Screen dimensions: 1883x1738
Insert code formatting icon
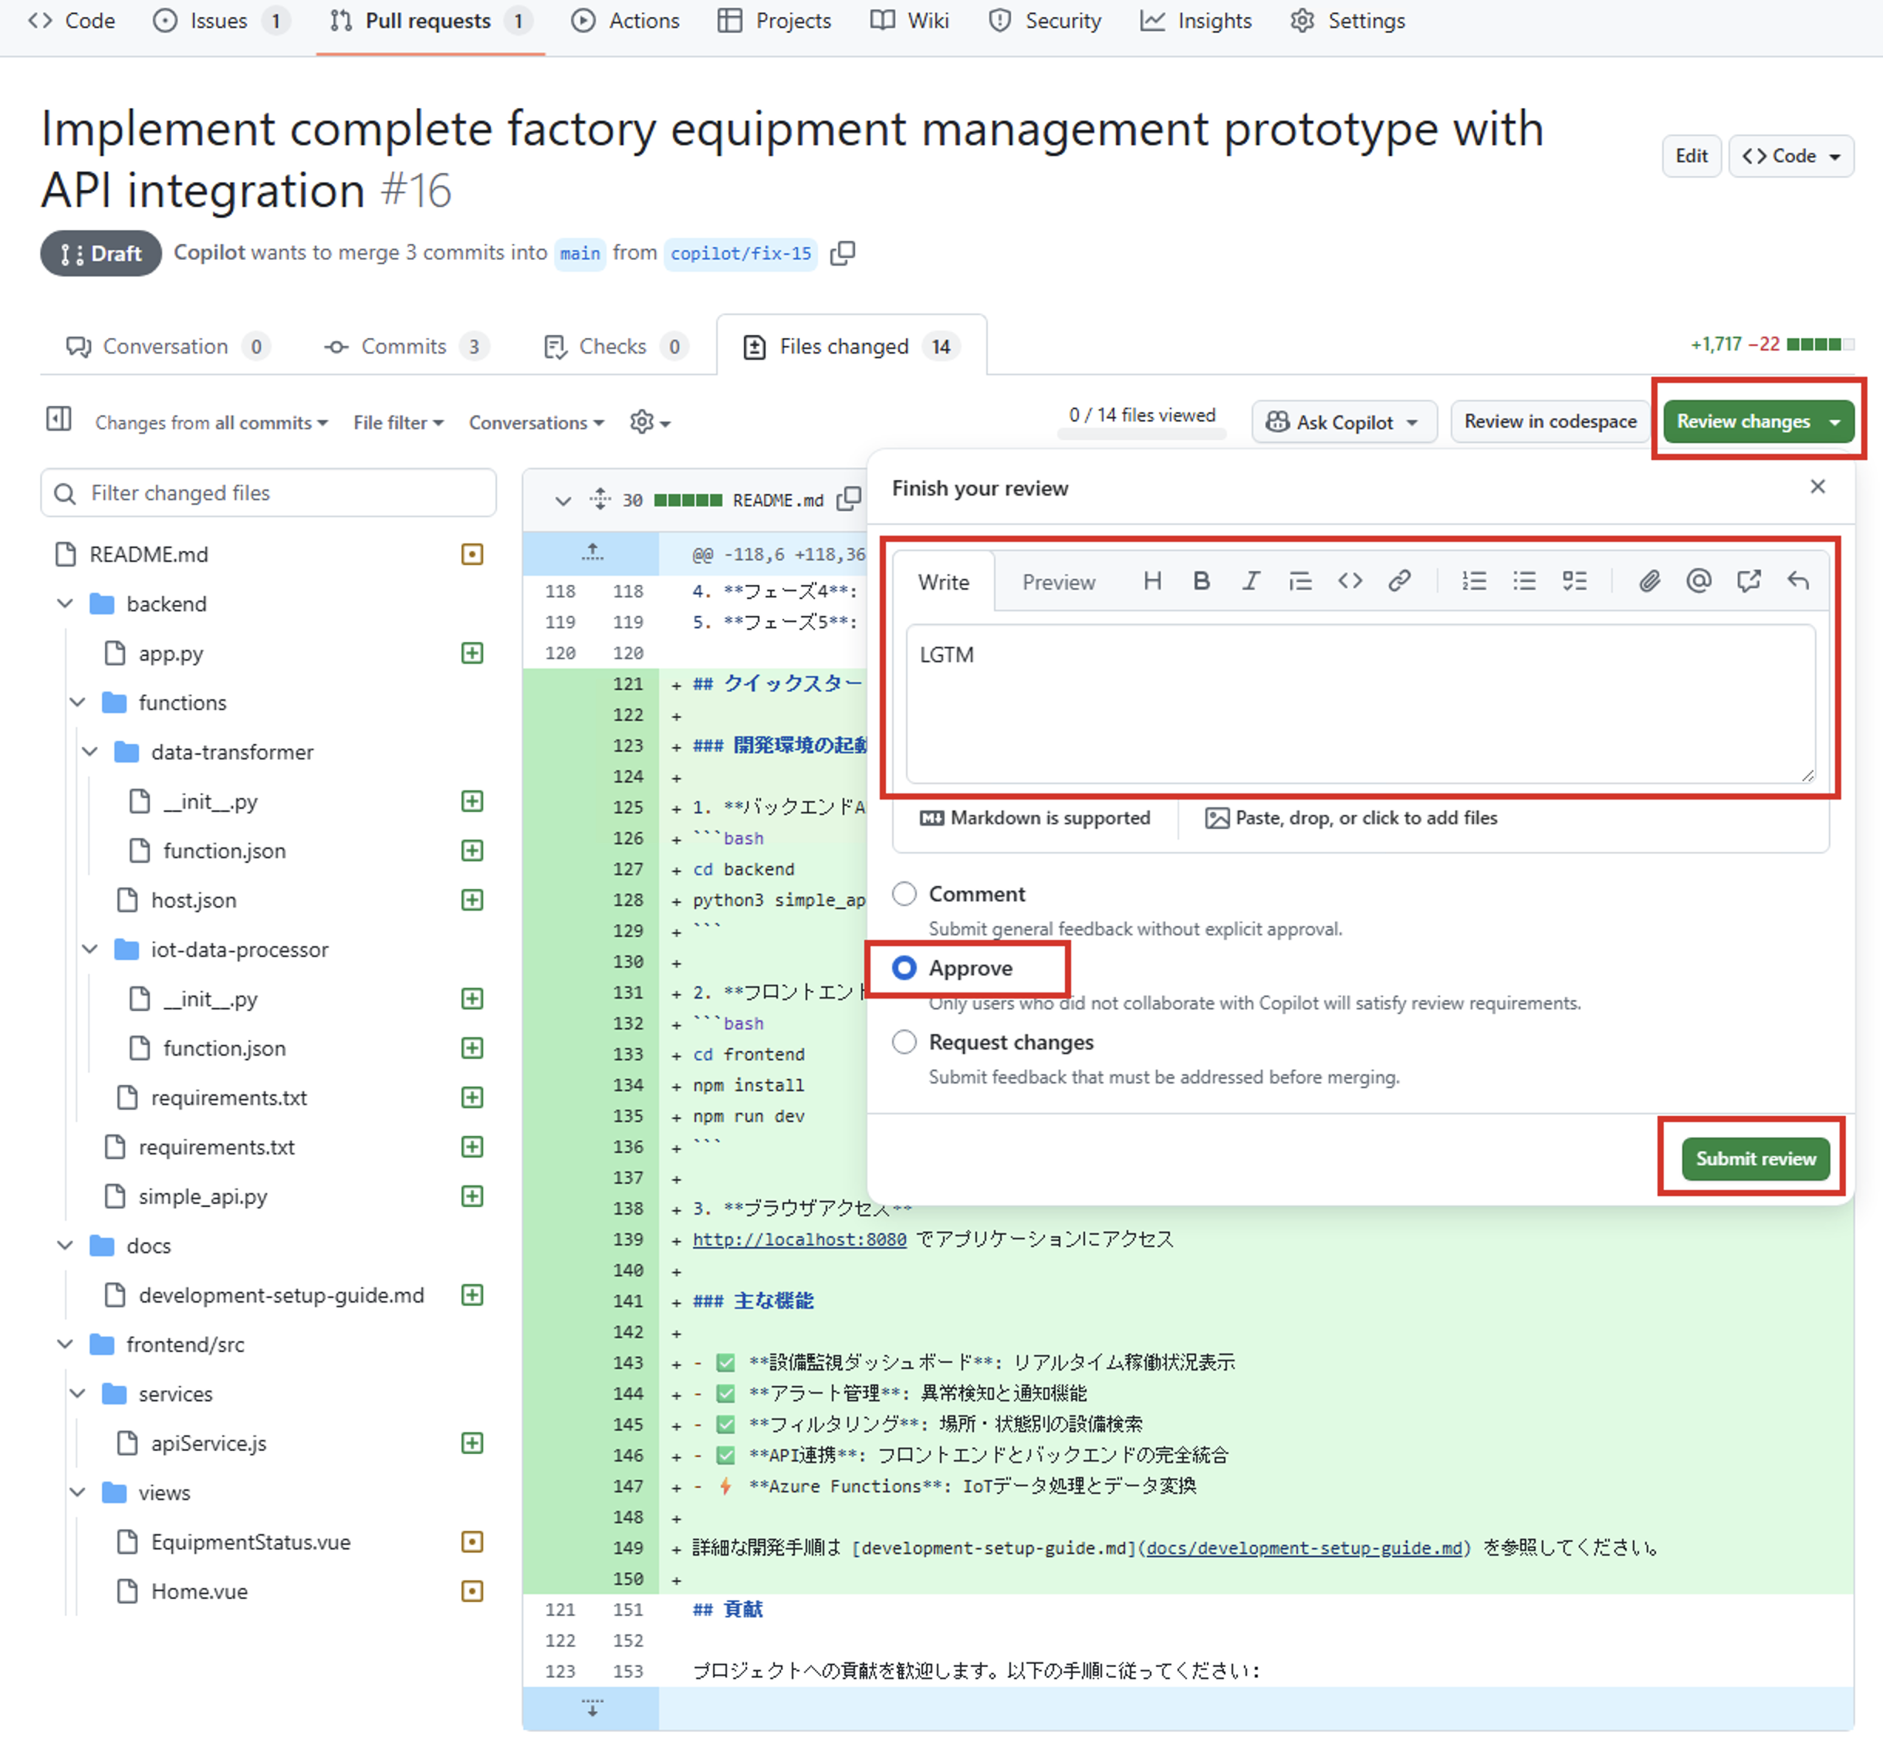(1350, 581)
